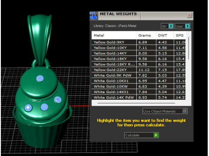The image size is (209, 156).
Task: Select the White Gold:14KX1 row
Action: (x=138, y=92)
